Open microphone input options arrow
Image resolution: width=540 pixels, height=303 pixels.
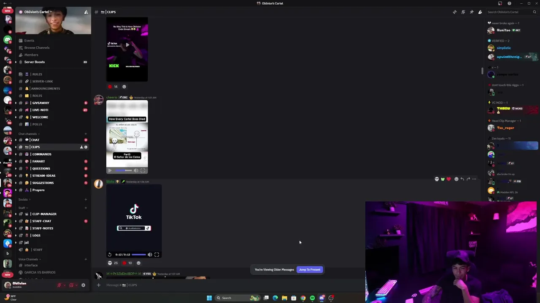point(64,285)
